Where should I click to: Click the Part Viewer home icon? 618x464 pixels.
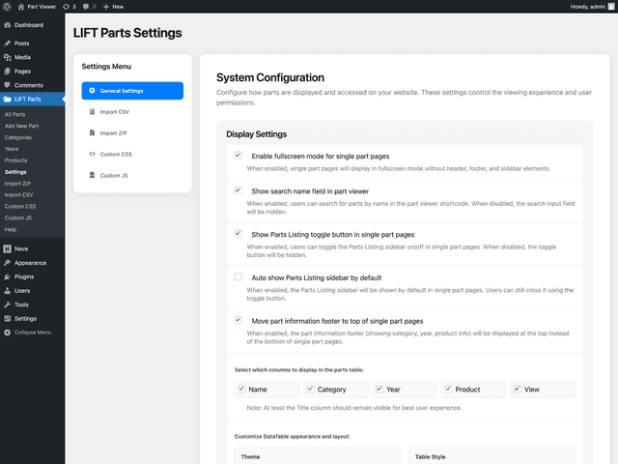[x=21, y=7]
